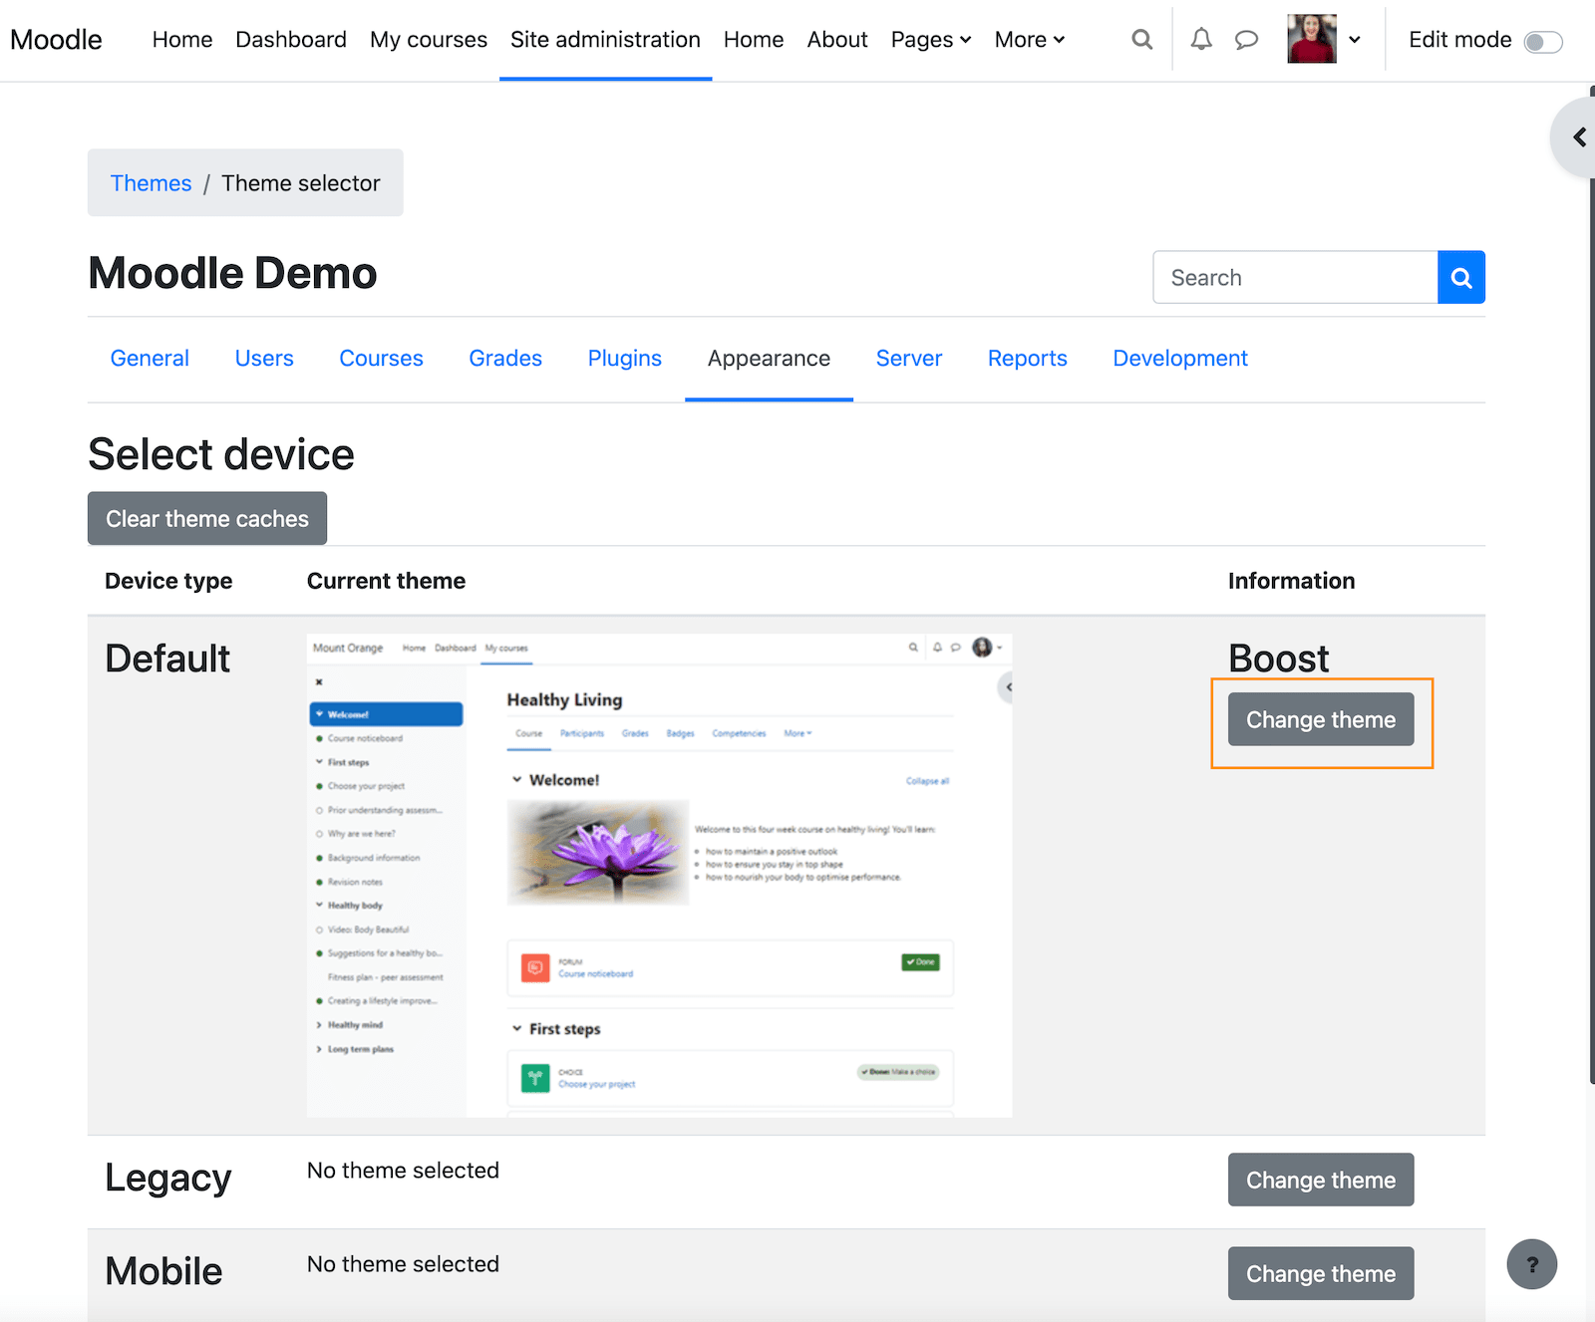
Task: Switch to the General tab
Action: [x=150, y=359]
